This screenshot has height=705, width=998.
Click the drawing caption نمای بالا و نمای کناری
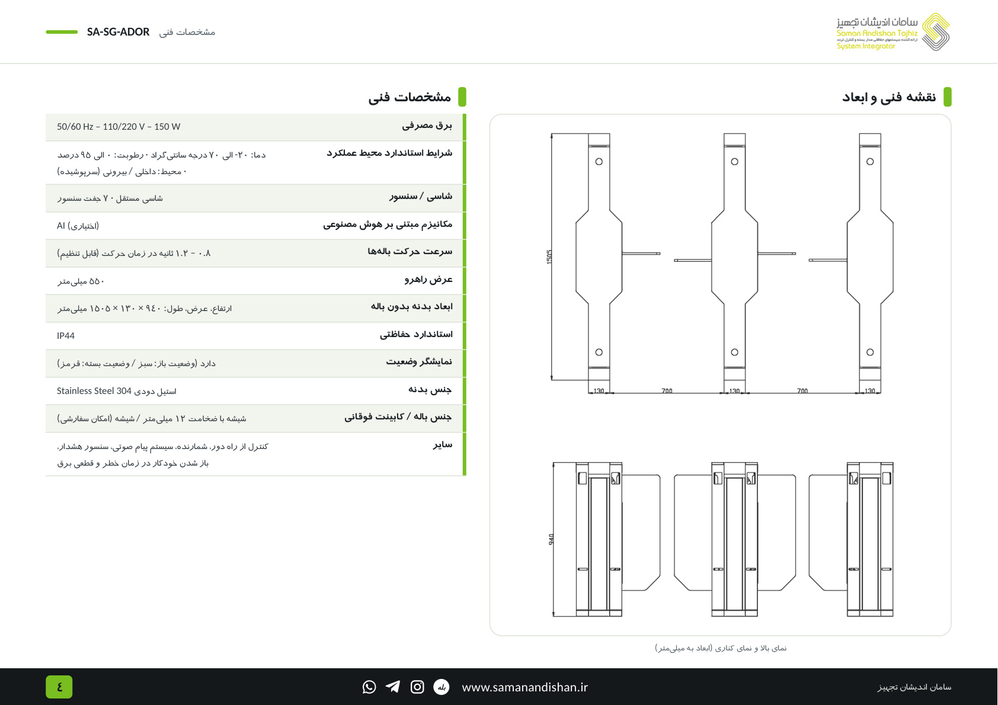point(721,648)
